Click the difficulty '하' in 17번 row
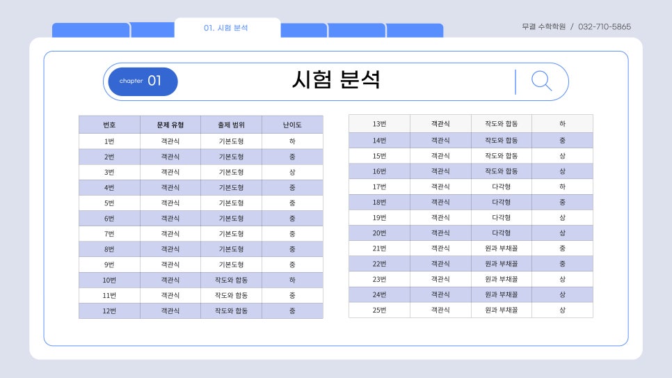The image size is (672, 378). click(x=562, y=187)
